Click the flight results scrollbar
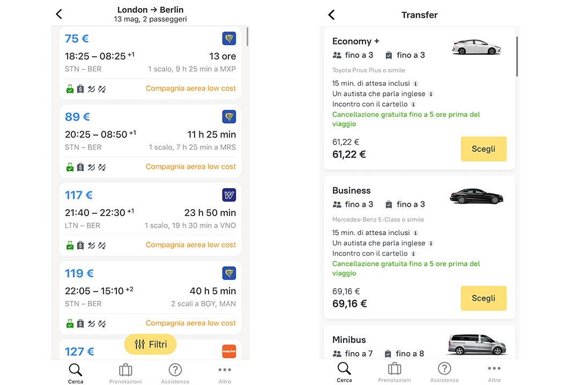 click(x=247, y=36)
